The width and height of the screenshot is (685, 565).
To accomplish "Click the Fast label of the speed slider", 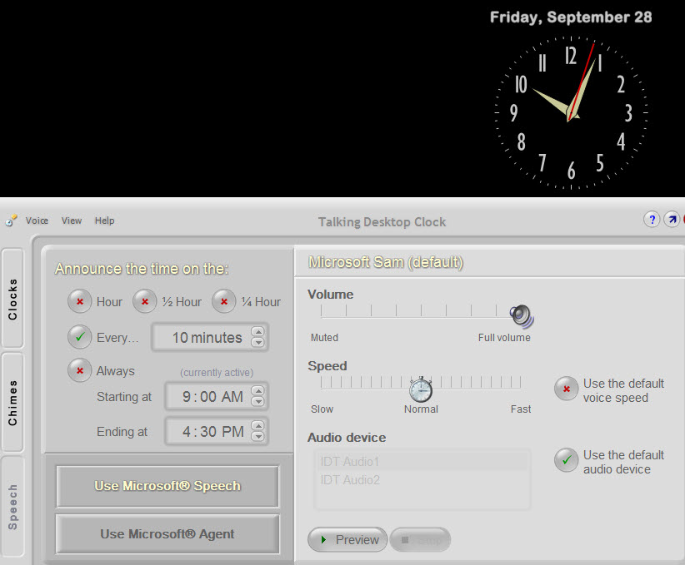I will coord(521,409).
